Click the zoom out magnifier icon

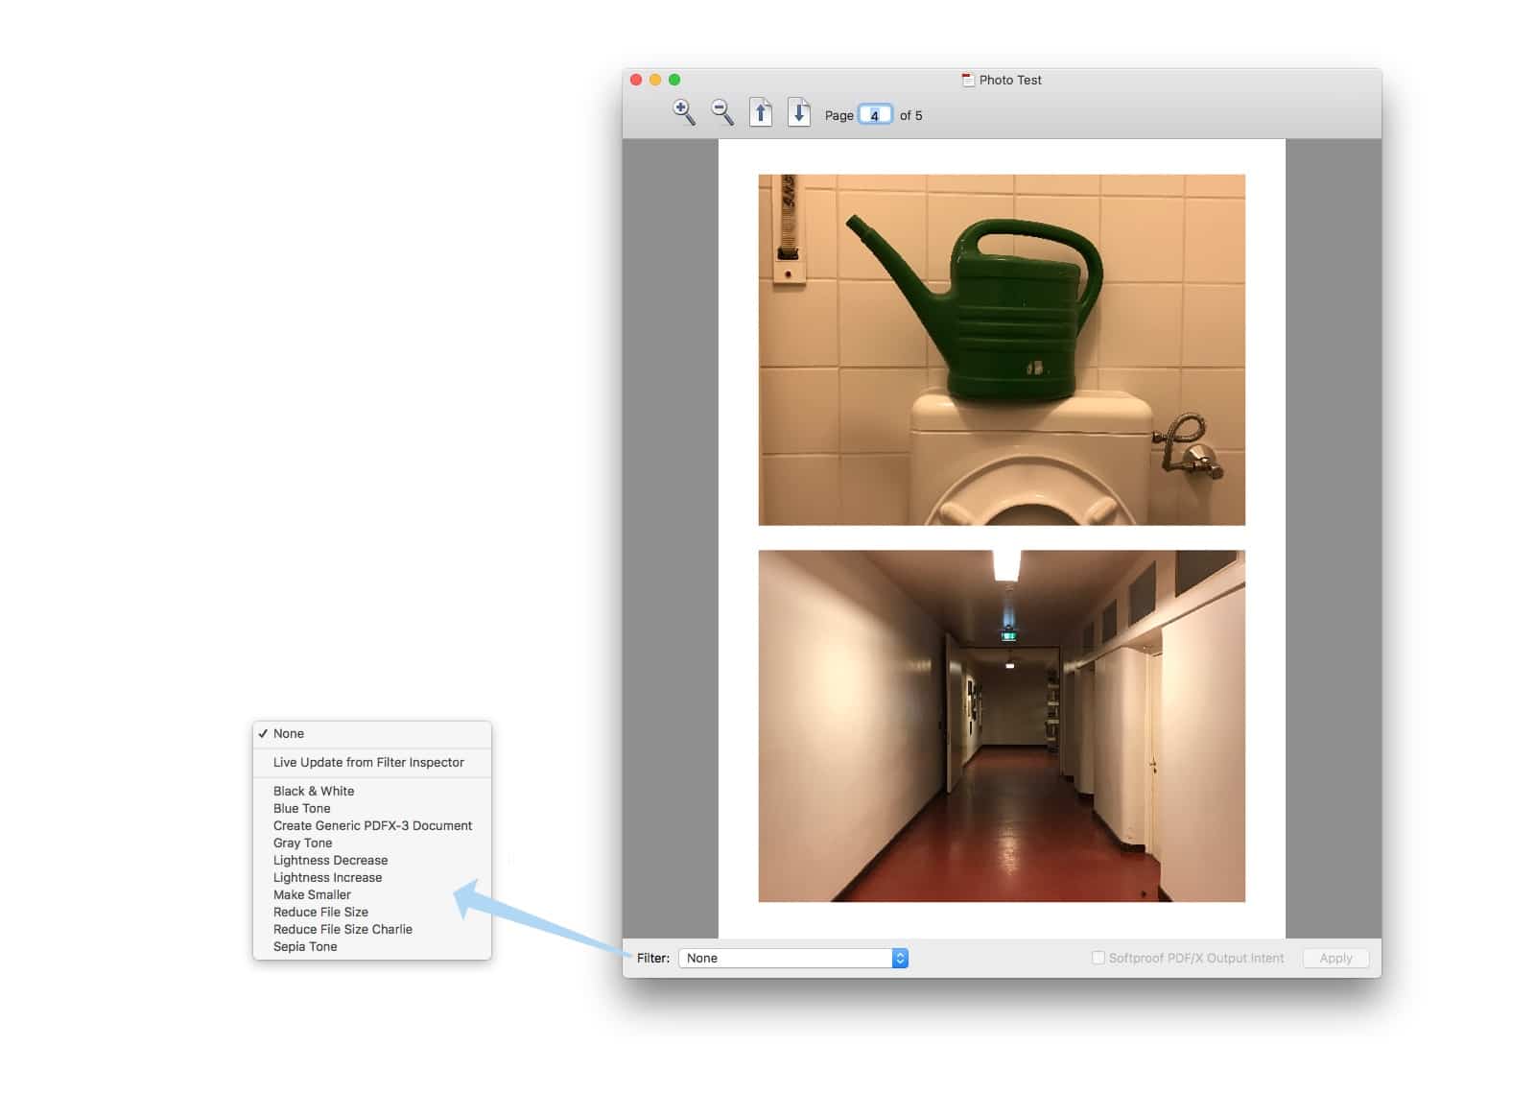tap(721, 112)
